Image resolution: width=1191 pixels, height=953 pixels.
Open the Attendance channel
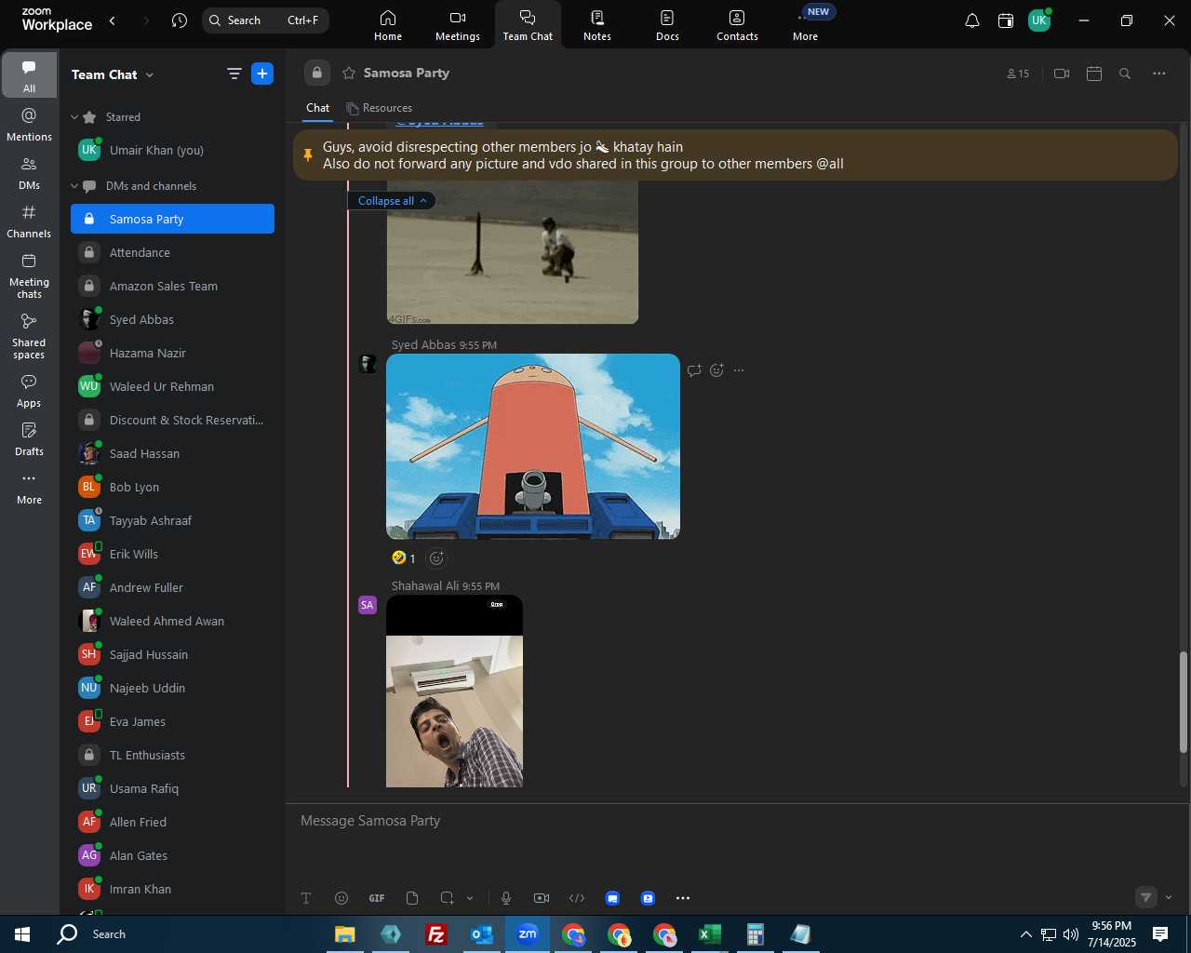click(x=172, y=253)
